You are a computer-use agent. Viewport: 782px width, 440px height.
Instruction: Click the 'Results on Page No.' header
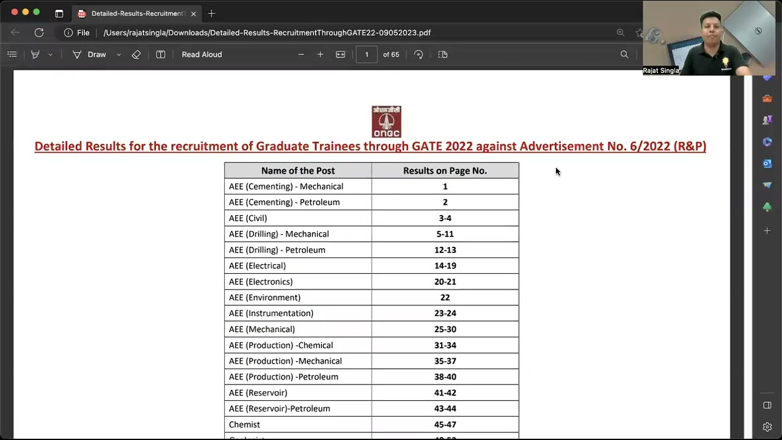point(445,170)
